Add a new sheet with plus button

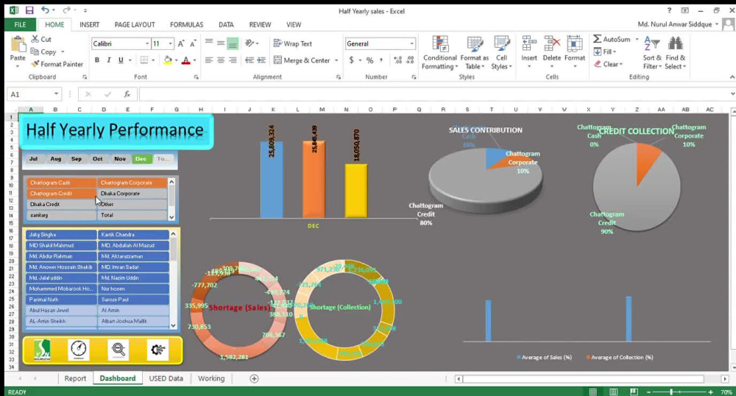point(254,378)
